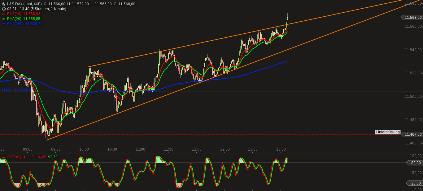Click the 11.480,00 price axis label

click(413, 120)
